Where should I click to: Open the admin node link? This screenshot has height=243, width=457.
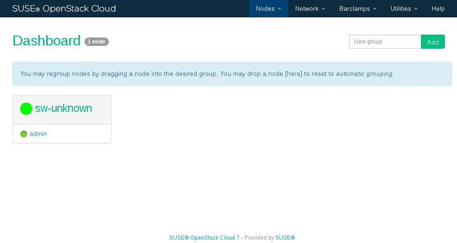coord(38,134)
